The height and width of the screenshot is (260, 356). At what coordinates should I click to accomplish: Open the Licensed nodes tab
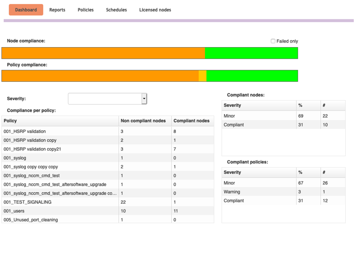point(155,10)
